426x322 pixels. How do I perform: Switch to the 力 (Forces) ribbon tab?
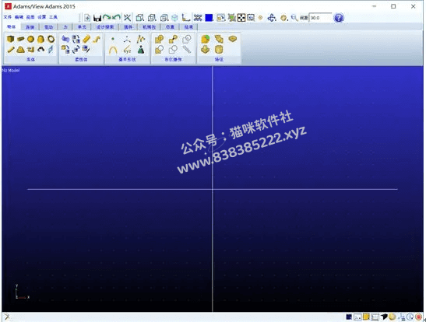(x=65, y=27)
